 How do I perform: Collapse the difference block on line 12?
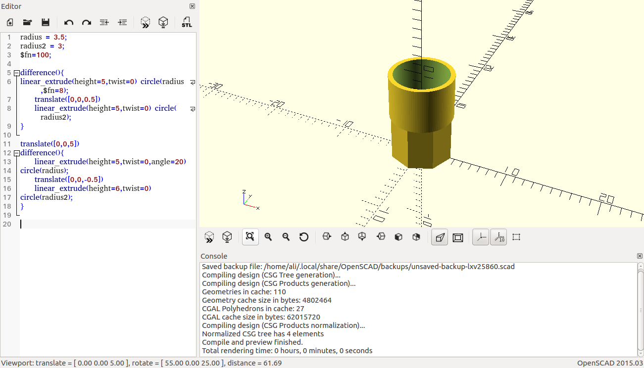point(16,153)
